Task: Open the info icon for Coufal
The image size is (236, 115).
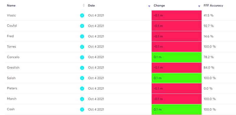Action: [x=82, y=26]
